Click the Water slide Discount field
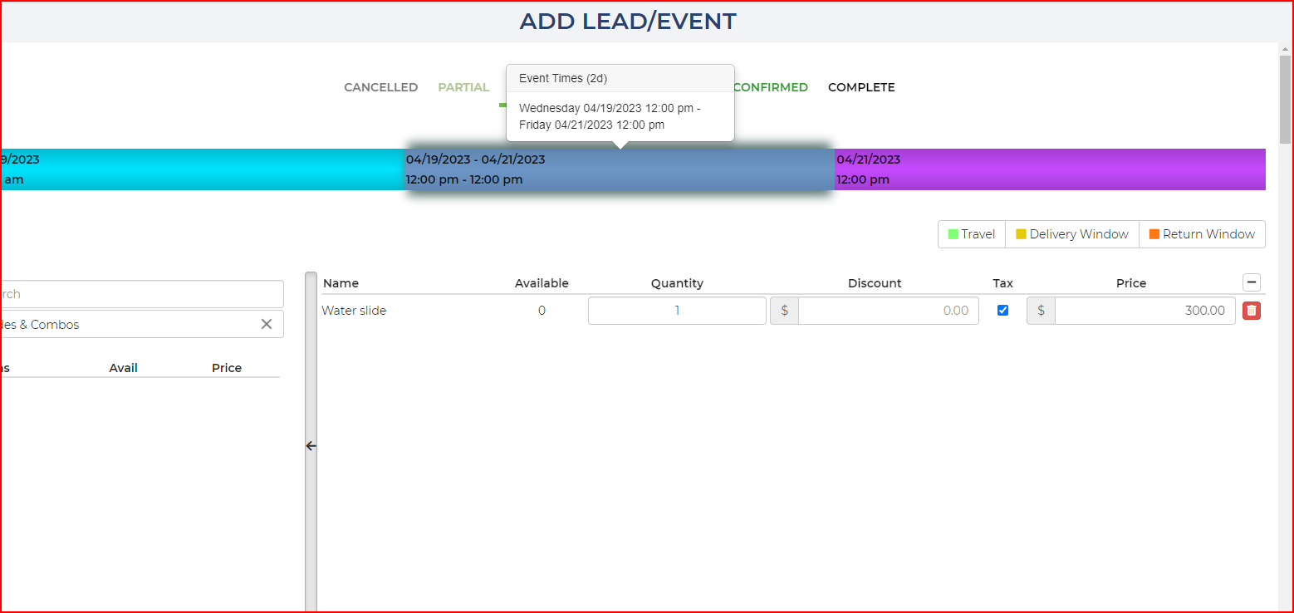Image resolution: width=1294 pixels, height=613 pixels. pyautogui.click(x=887, y=311)
